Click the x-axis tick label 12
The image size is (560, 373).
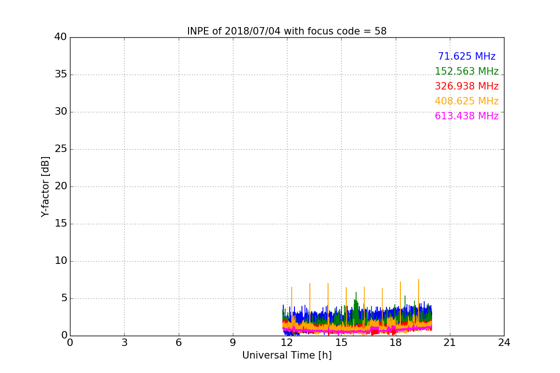tap(287, 343)
